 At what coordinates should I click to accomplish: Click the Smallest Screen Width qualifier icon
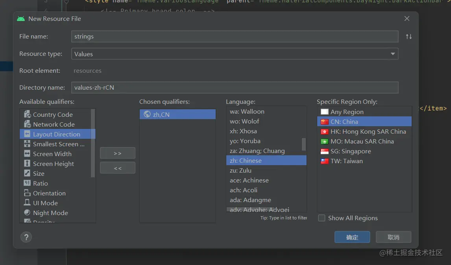pos(27,144)
